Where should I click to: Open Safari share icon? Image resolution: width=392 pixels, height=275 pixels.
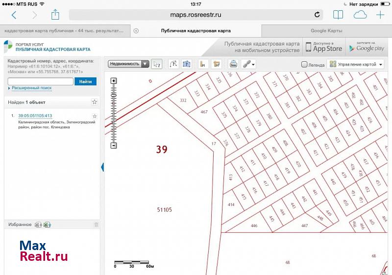[x=55, y=15]
